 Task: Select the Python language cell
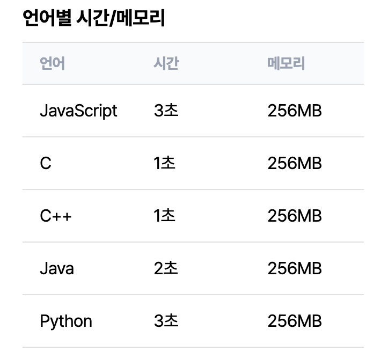point(66,321)
